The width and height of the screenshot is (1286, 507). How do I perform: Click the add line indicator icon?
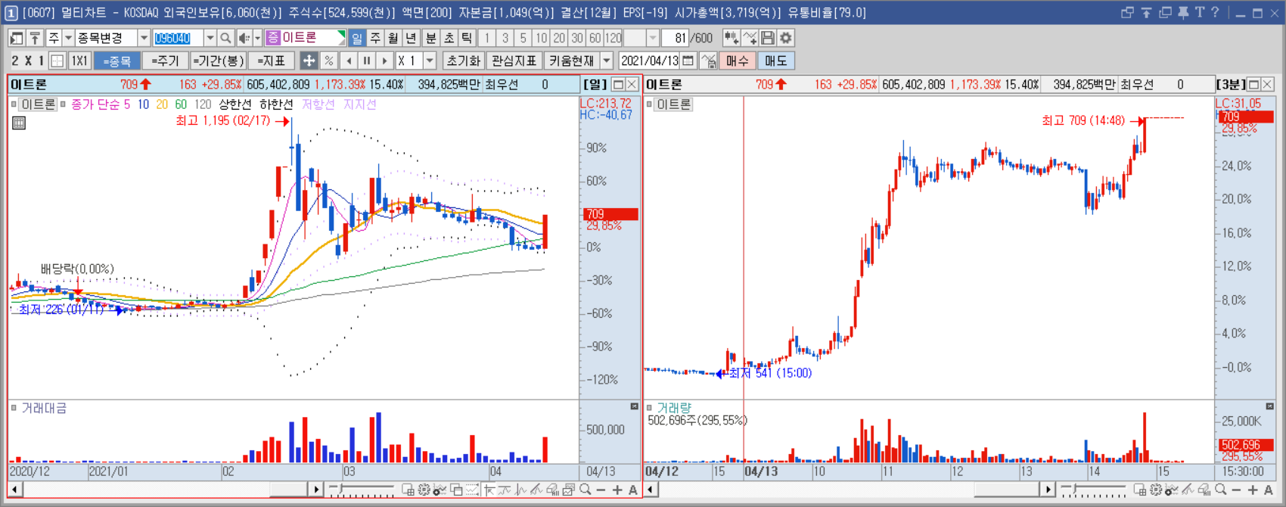[x=750, y=38]
